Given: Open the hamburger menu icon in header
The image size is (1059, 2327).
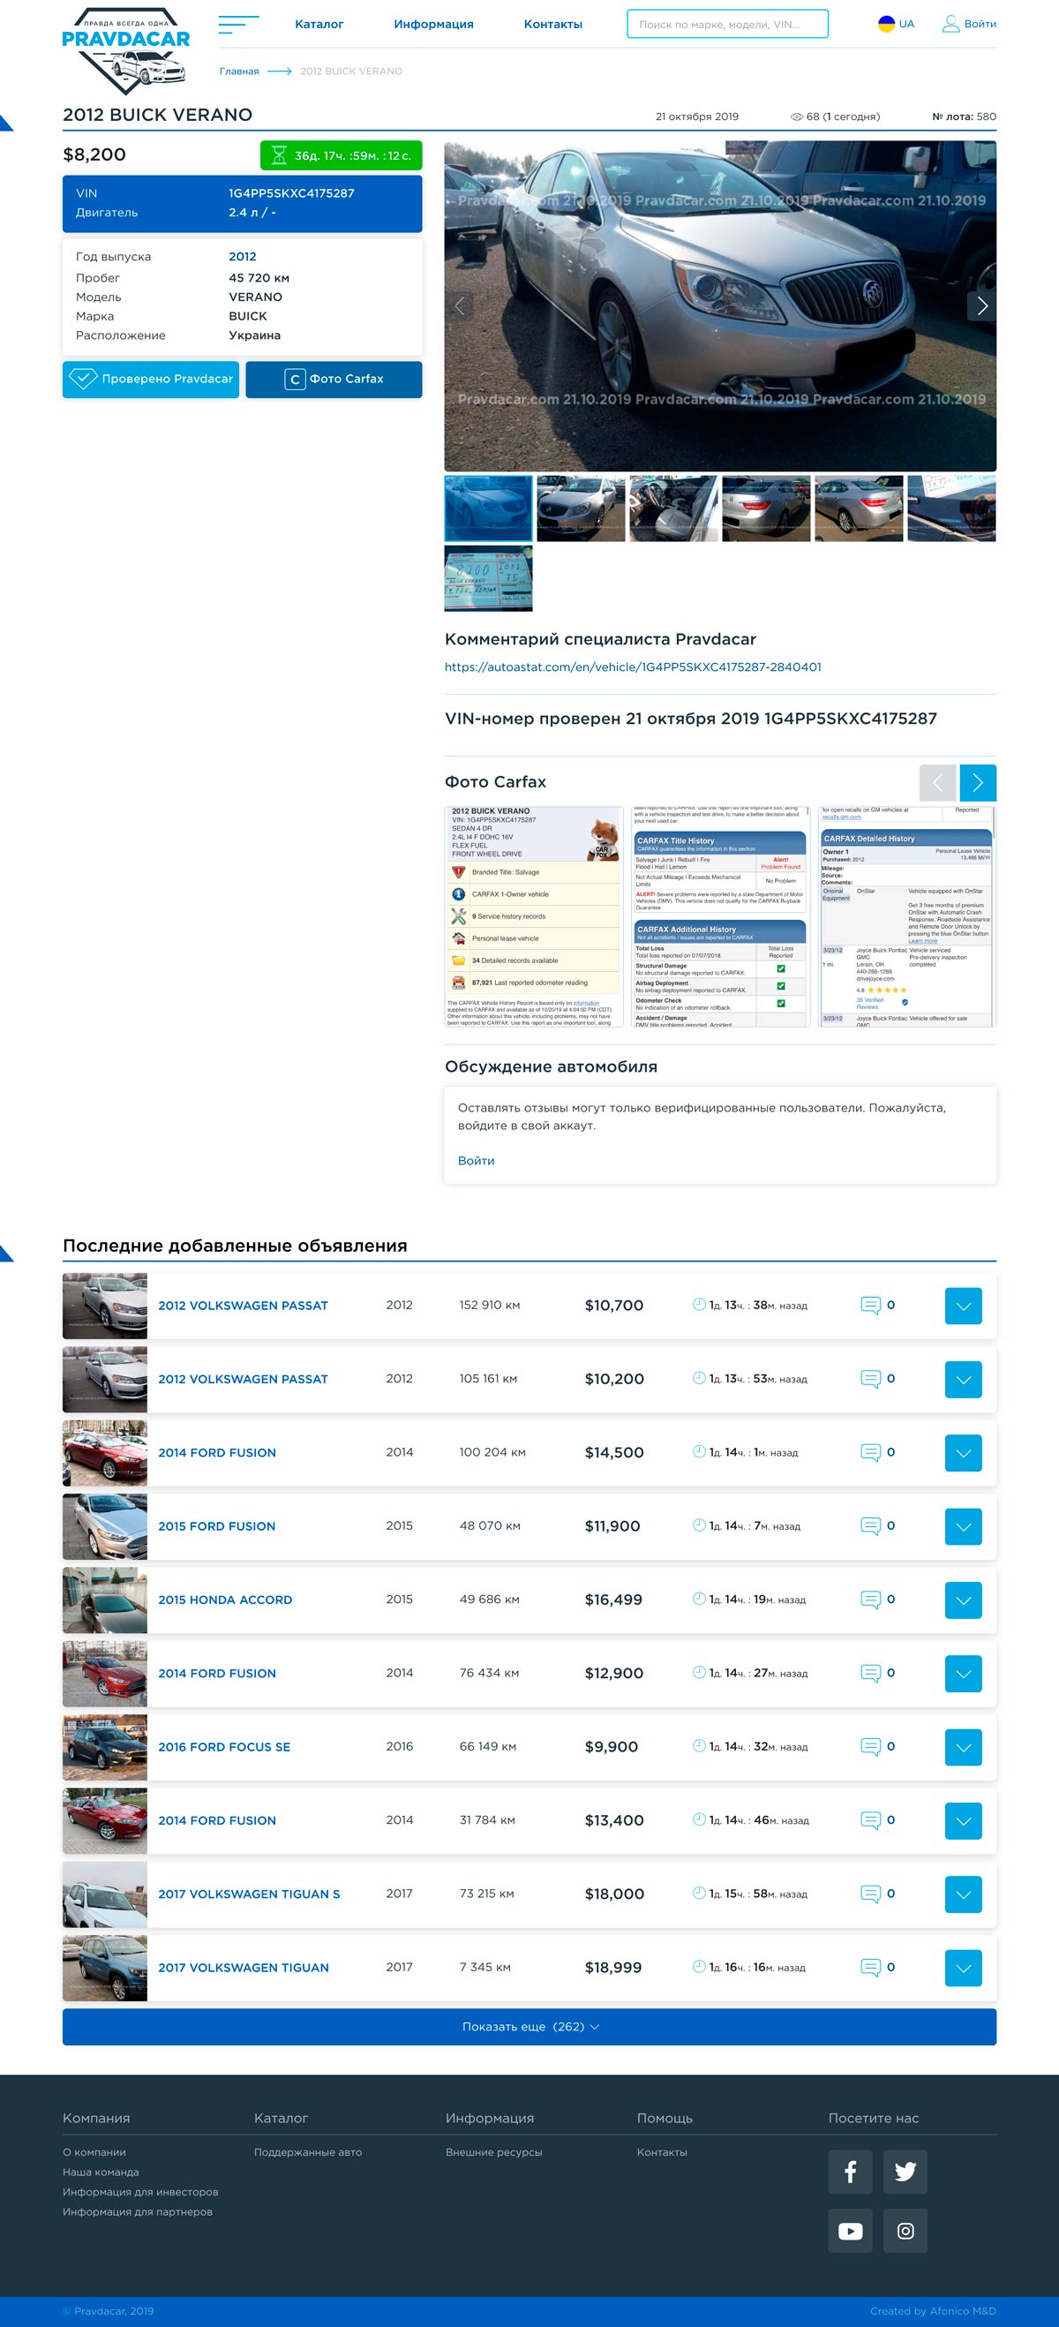Looking at the screenshot, I should 238,25.
